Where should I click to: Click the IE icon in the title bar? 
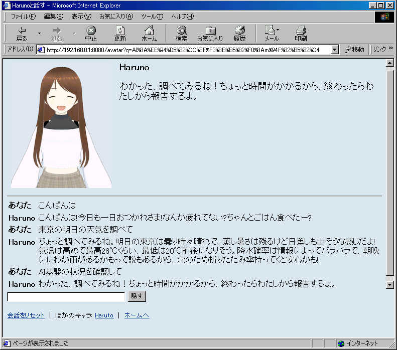tap(7, 6)
